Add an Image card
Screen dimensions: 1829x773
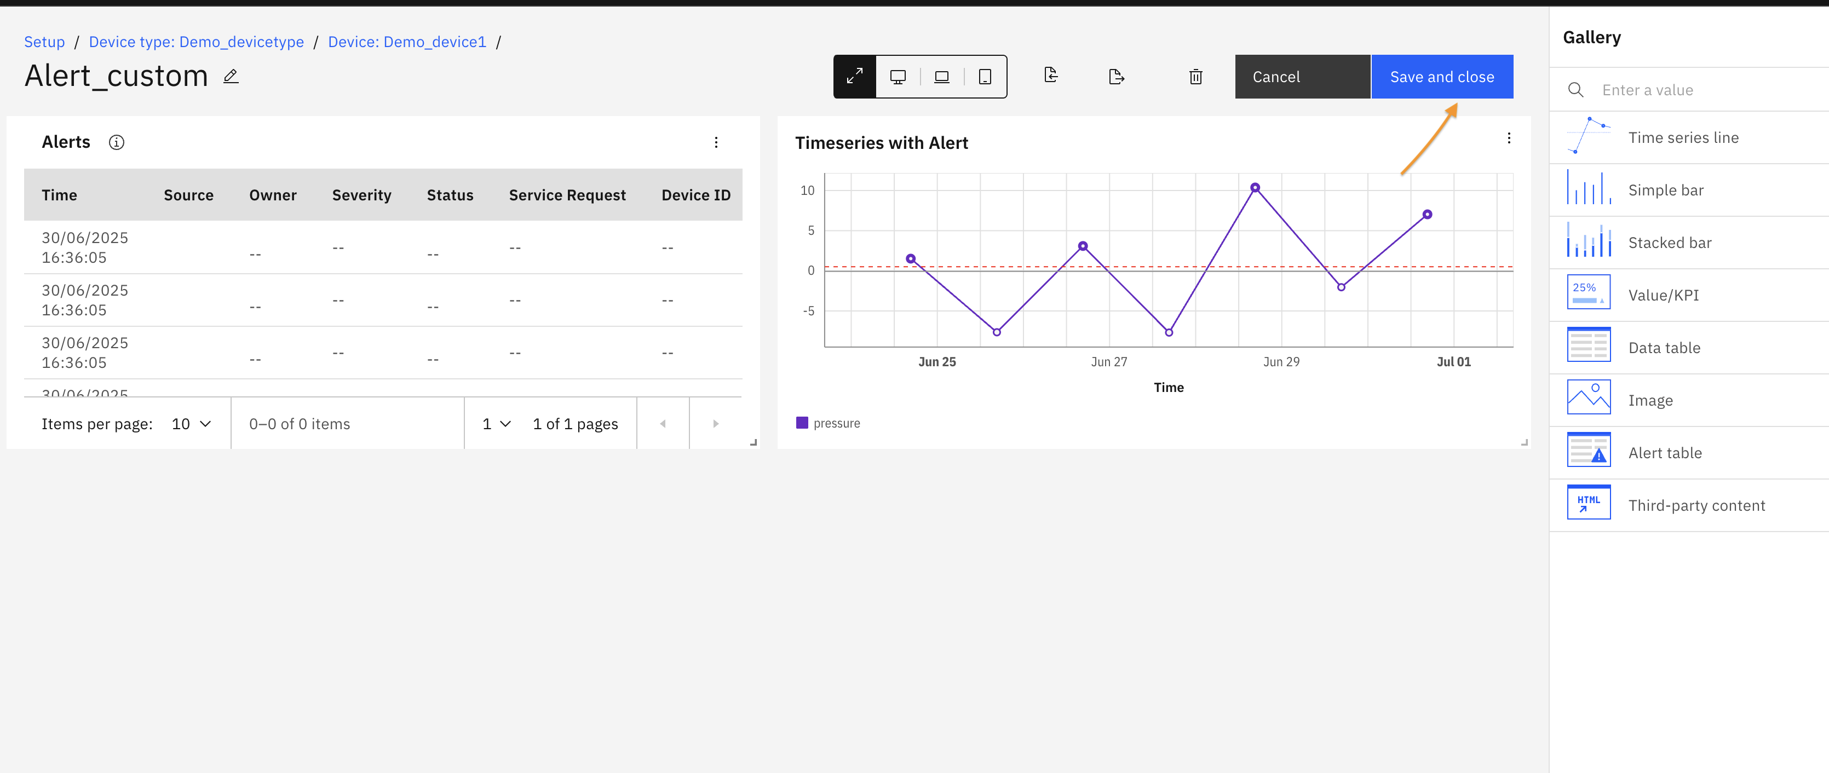(x=1689, y=400)
